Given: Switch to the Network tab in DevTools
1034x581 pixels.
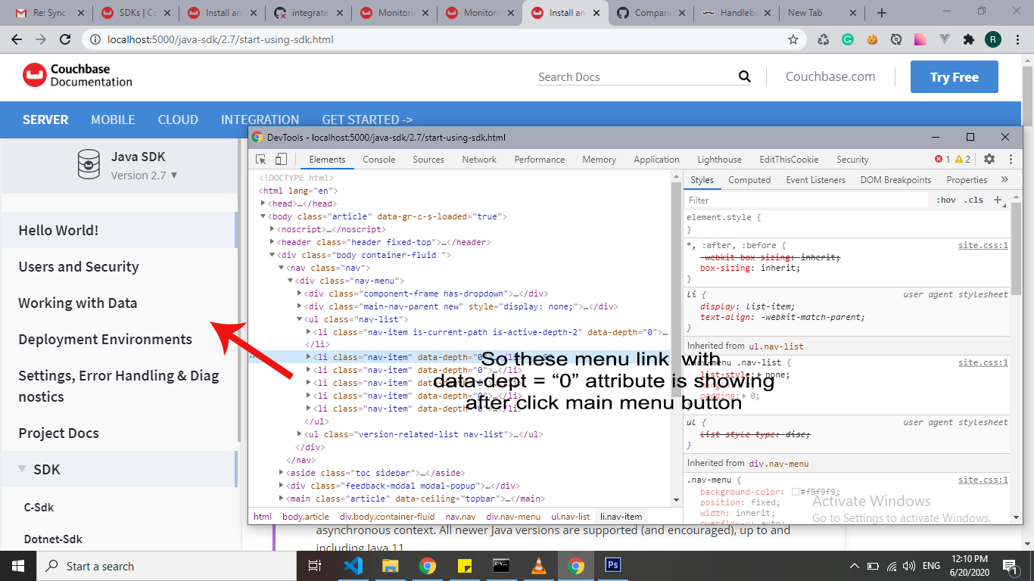Looking at the screenshot, I should [479, 160].
